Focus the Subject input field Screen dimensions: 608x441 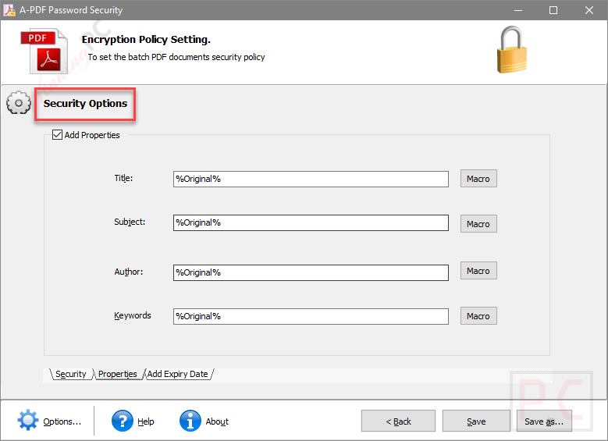311,222
